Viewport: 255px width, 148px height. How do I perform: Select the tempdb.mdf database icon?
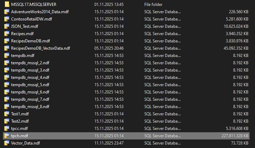[x=7, y=56]
